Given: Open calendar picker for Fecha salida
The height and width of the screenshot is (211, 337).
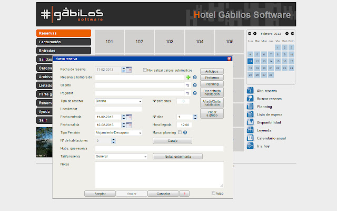Looking at the screenshot, I should pos(128,125).
